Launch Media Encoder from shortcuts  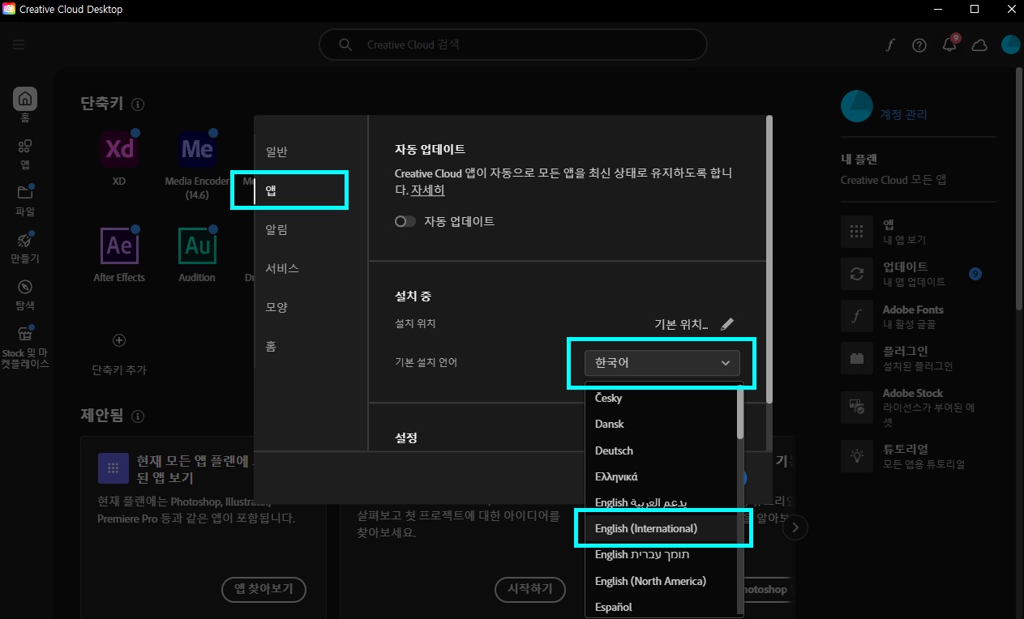pos(195,149)
